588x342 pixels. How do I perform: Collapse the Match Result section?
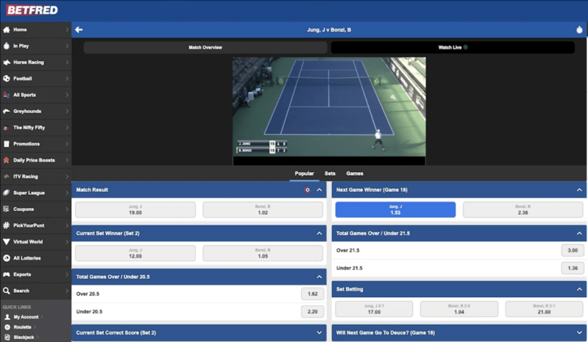point(319,190)
